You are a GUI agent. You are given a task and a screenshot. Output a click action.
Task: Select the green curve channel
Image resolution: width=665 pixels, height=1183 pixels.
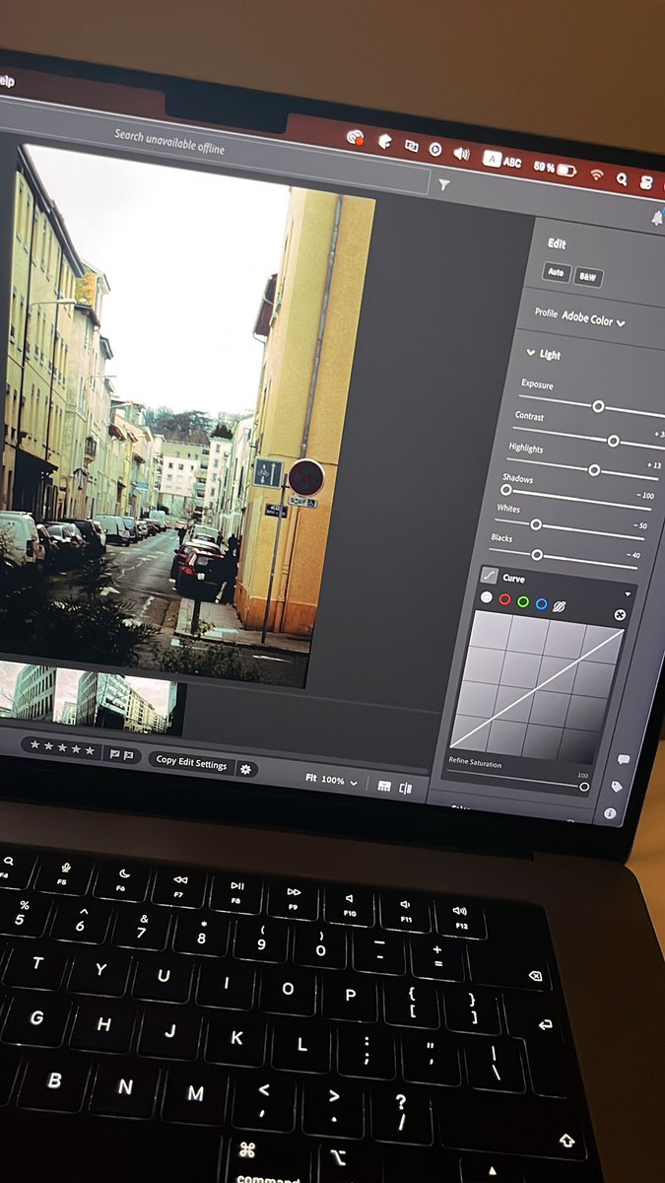point(524,601)
